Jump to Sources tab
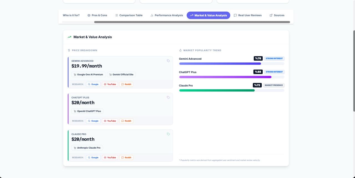 (277, 15)
